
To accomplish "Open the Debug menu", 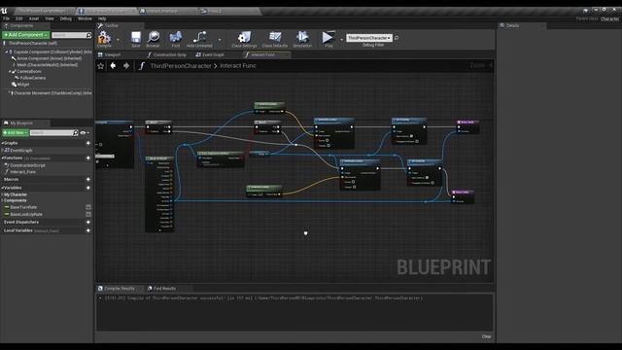I will coord(66,18).
